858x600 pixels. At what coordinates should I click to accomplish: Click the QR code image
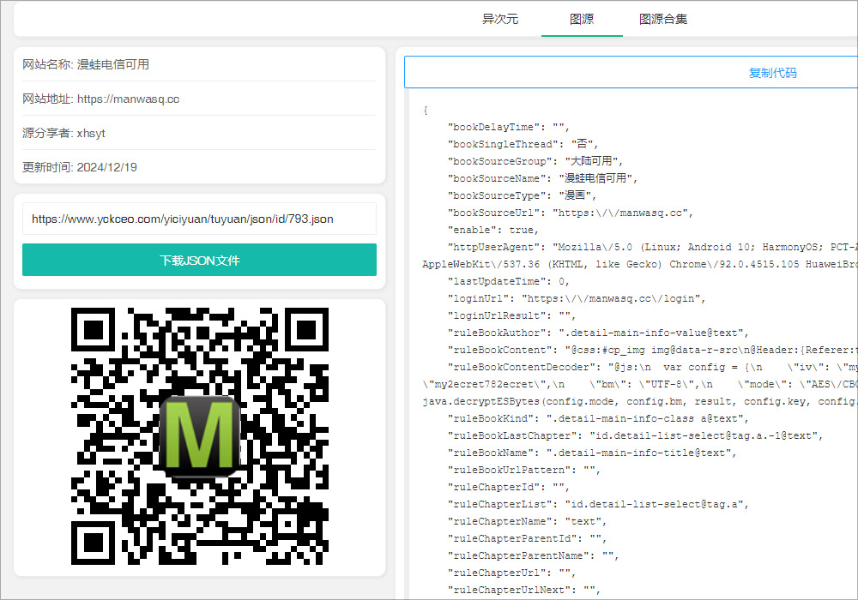[x=200, y=436]
